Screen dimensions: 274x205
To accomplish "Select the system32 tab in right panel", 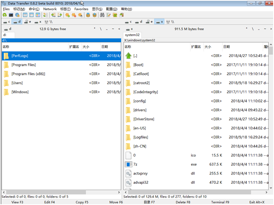I will click(x=132, y=35).
